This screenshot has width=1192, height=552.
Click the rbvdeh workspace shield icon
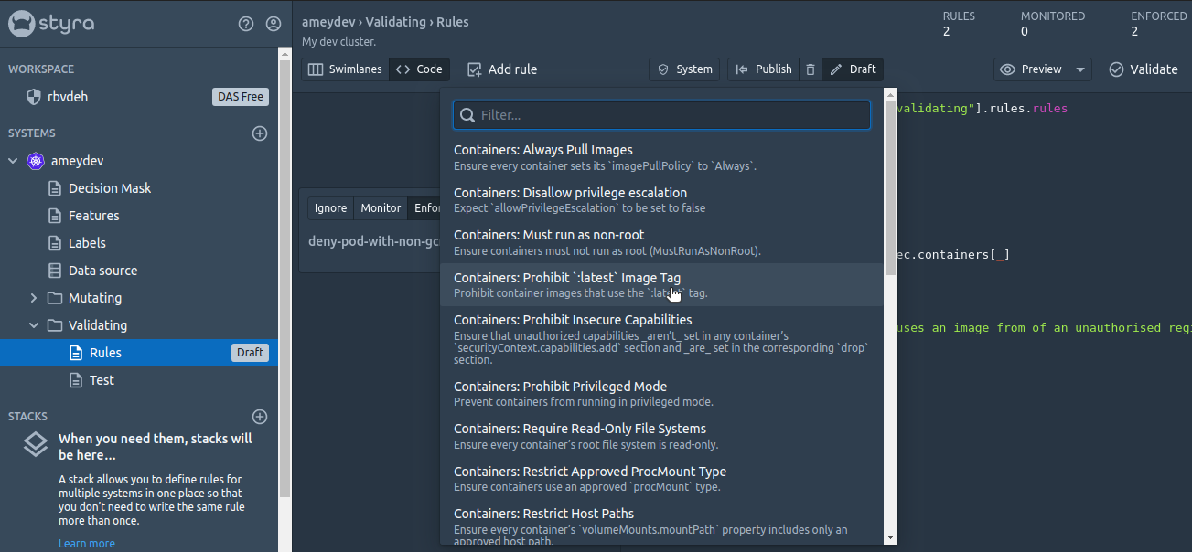[34, 97]
